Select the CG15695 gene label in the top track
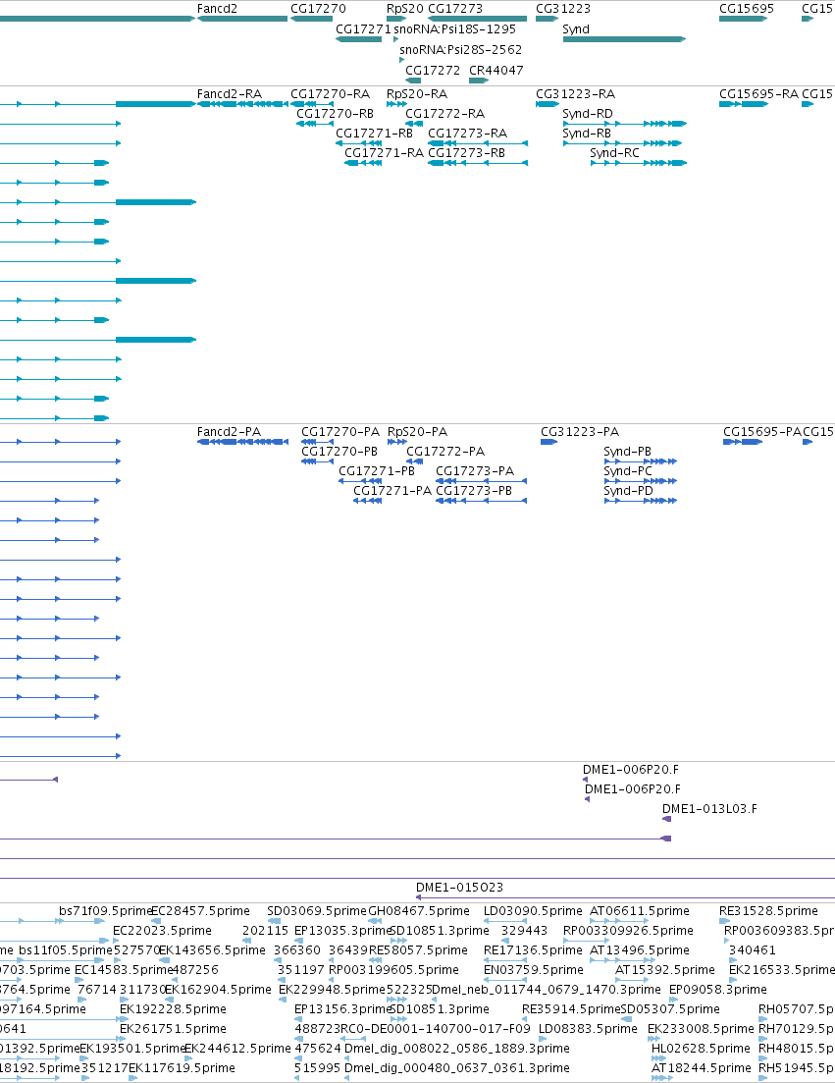The image size is (835, 1083). point(747,9)
